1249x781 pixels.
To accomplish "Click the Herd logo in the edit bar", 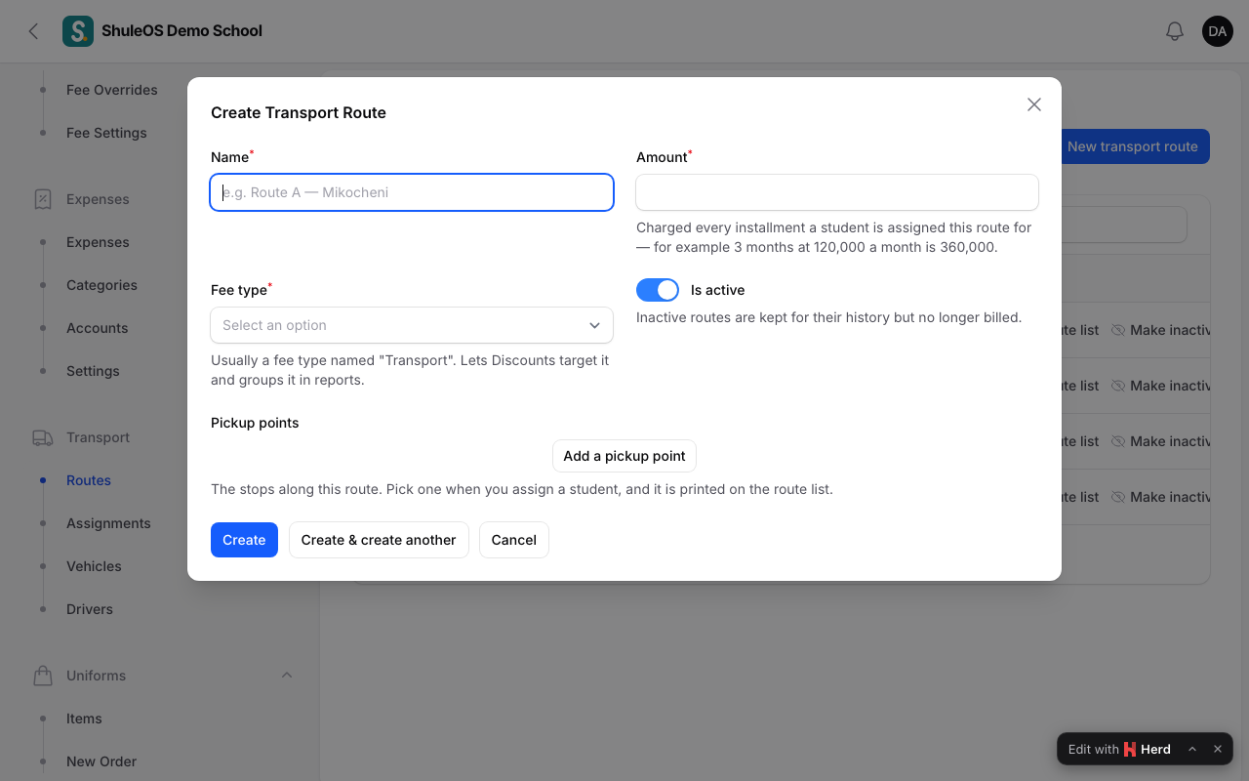I will pyautogui.click(x=1130, y=749).
